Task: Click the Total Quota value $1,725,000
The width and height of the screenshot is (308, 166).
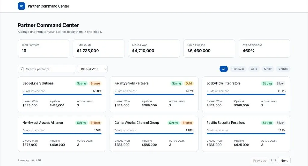Action: point(88,51)
